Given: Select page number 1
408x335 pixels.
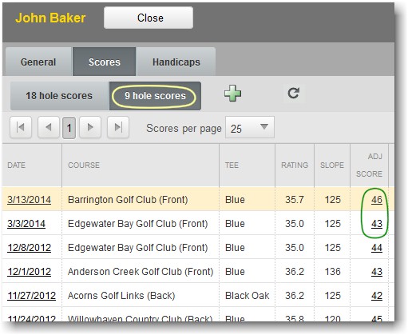Looking at the screenshot, I should [x=69, y=128].
